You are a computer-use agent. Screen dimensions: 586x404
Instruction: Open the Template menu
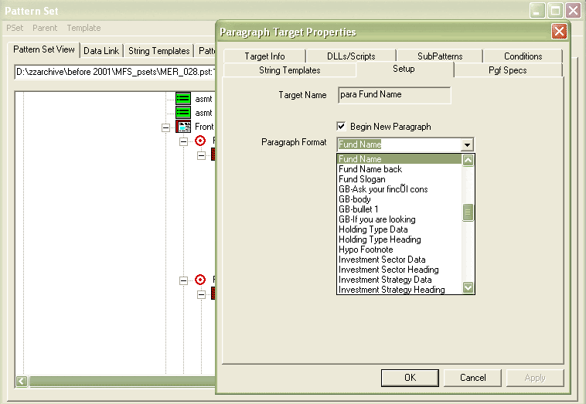pos(83,28)
